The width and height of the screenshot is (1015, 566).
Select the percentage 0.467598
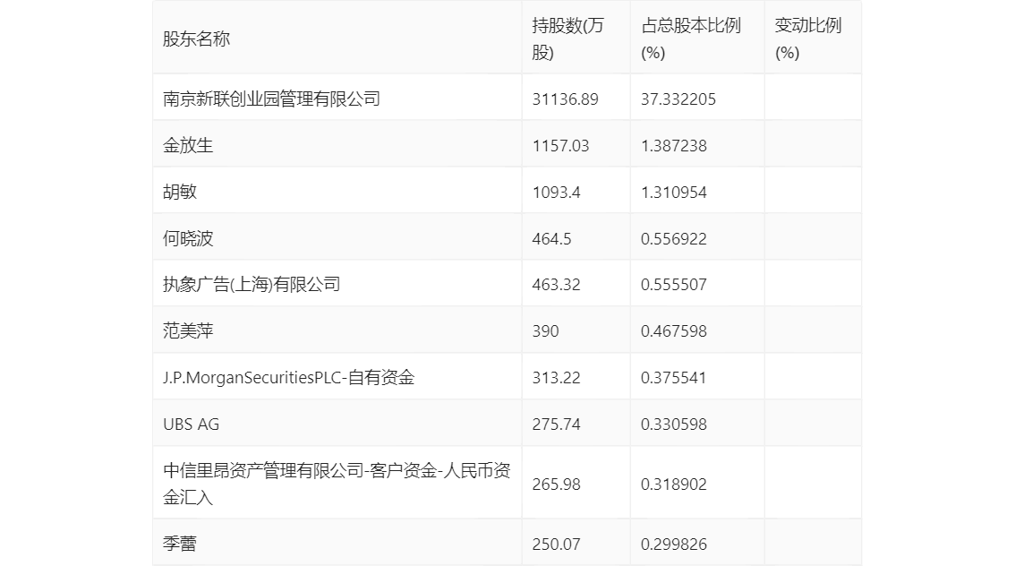coord(674,331)
